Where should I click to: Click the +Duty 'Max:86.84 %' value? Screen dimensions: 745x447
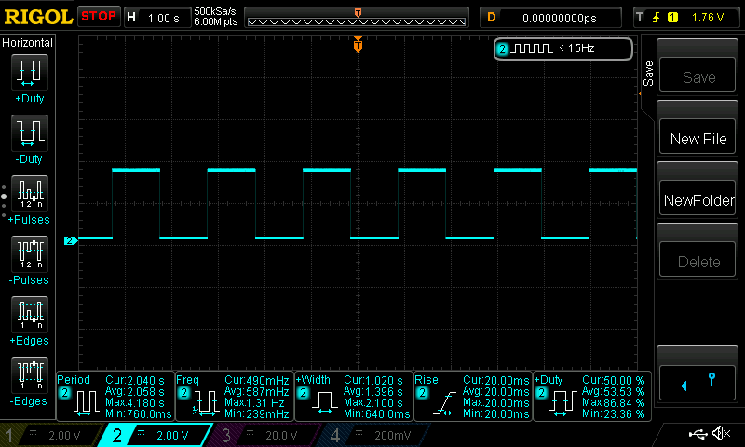click(x=614, y=403)
